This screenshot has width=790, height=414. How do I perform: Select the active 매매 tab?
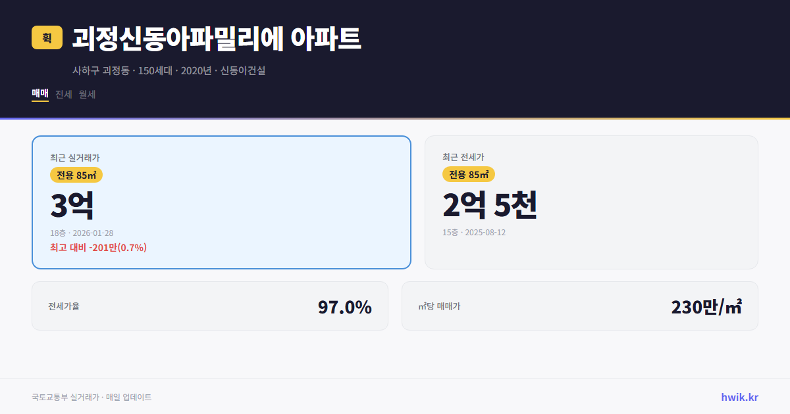point(39,94)
